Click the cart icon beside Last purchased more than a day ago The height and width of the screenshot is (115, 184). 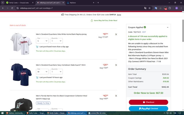(x=37, y=47)
